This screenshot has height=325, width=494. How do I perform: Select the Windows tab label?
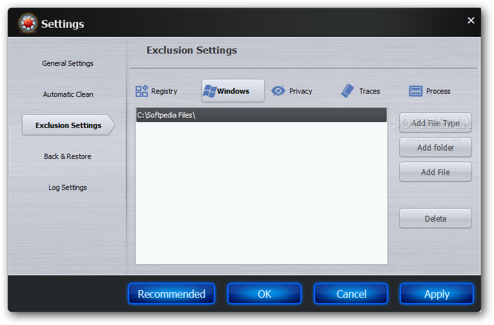click(x=233, y=91)
